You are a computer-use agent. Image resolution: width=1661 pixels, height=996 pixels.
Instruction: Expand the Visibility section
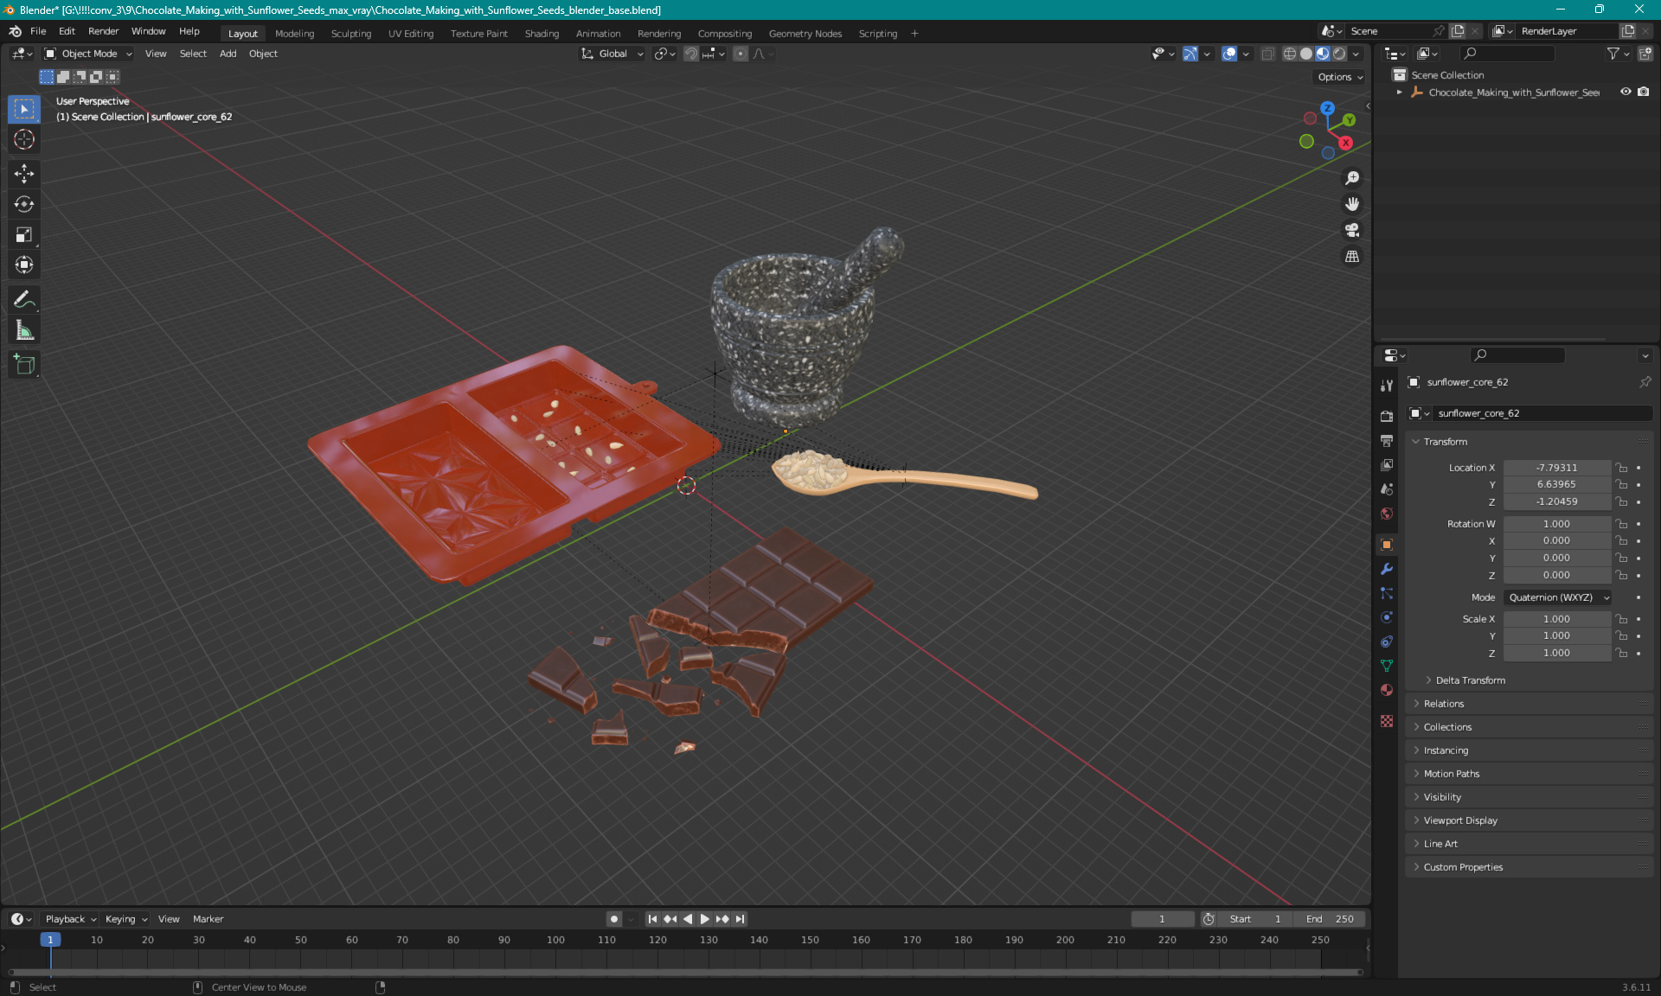click(1441, 797)
